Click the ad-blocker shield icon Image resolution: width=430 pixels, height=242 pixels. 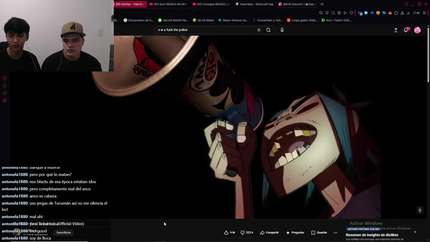339,13
